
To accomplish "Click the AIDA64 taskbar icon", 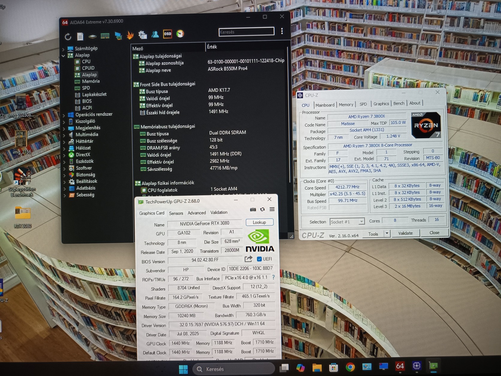I will point(400,366).
